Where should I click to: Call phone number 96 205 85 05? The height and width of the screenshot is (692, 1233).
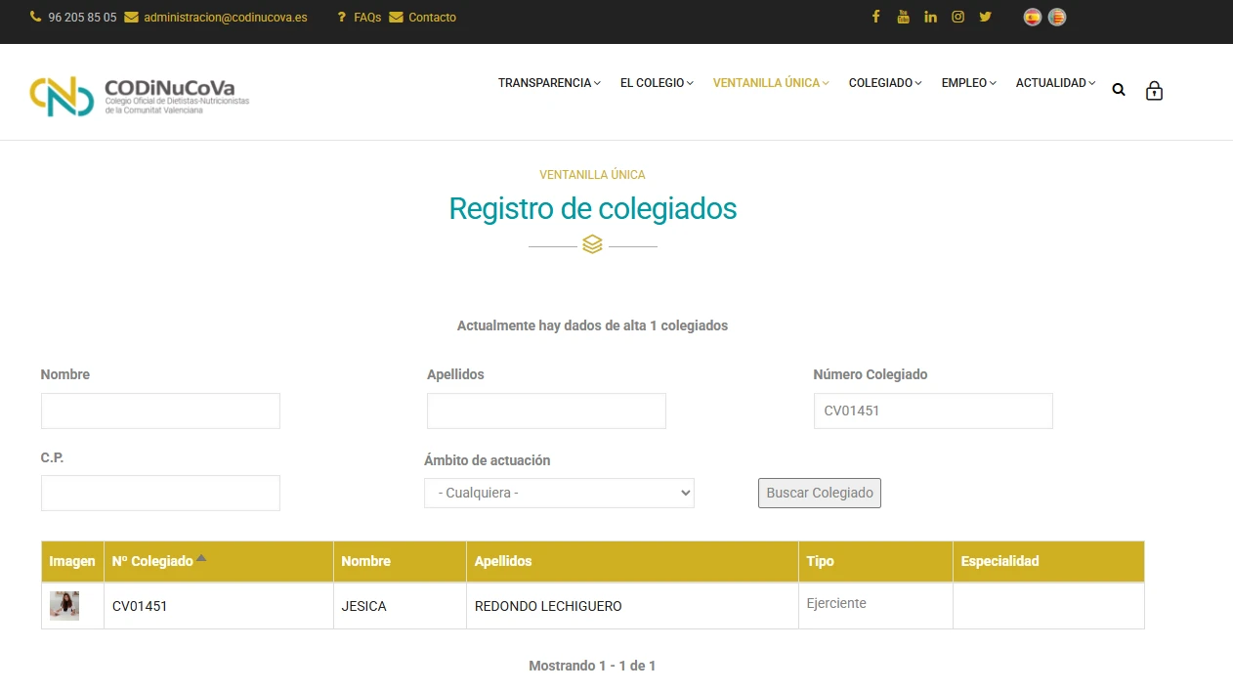pos(82,18)
